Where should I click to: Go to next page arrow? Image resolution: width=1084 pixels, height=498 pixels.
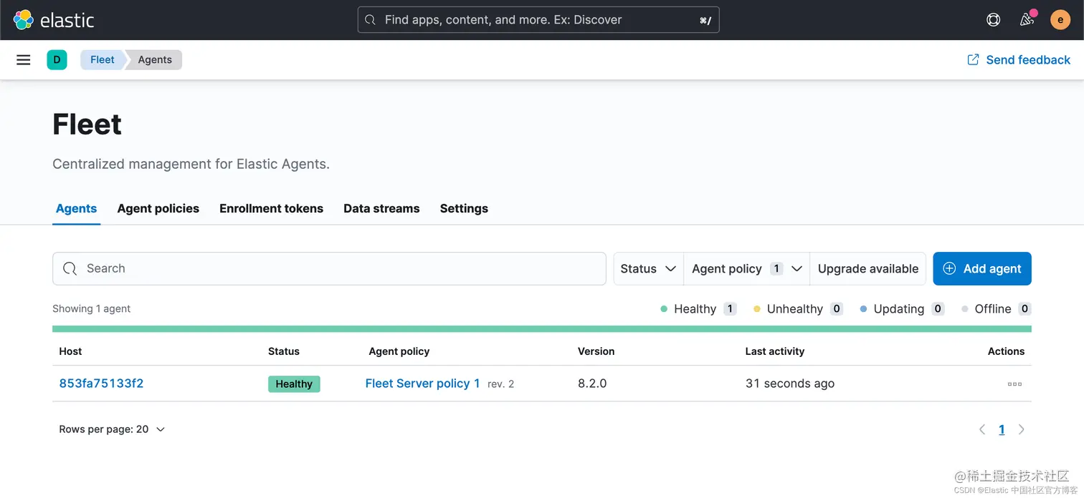(1022, 429)
